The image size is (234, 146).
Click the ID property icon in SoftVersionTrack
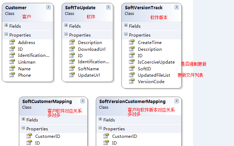click(132, 55)
